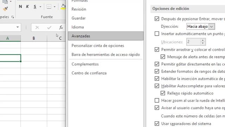Click the Ubicaciones number field
Viewport: 225px width, 127px height.
point(193,42)
